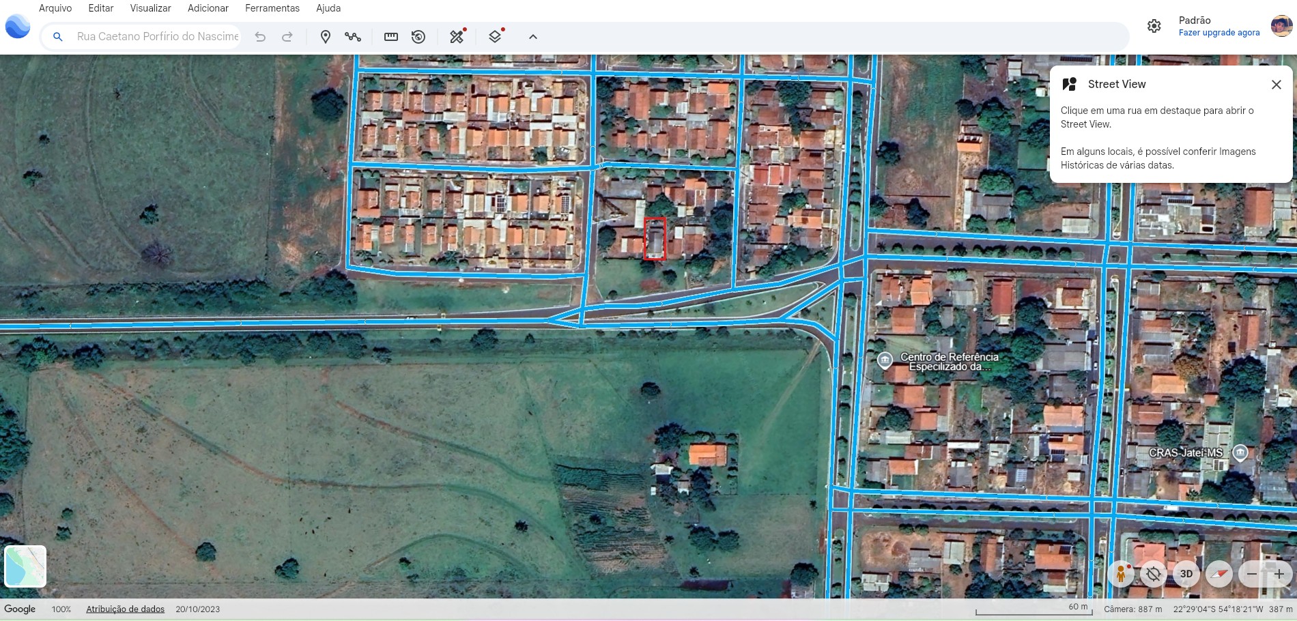Click the undo arrow in the toolbar
The image size is (1297, 621).
tap(260, 37)
